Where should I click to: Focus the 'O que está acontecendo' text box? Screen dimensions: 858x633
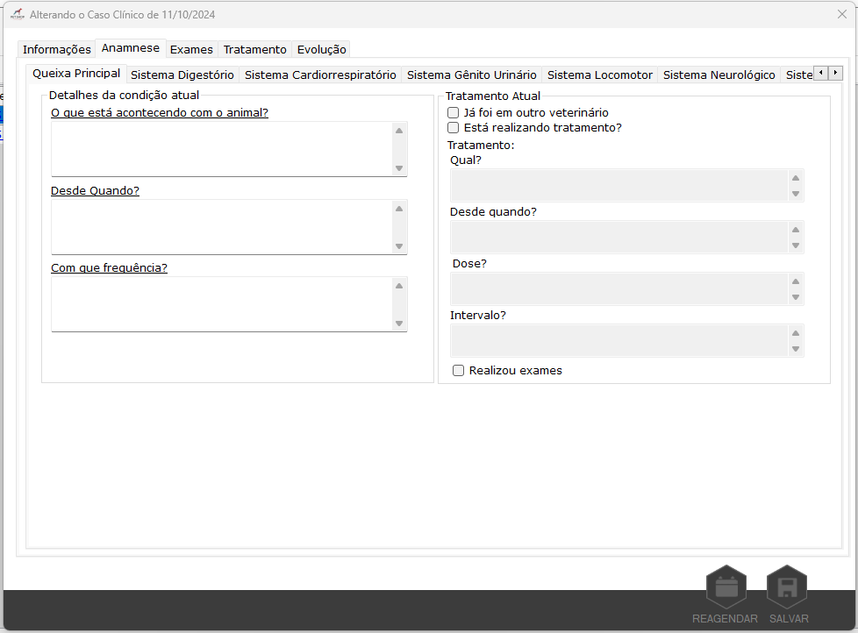(x=222, y=149)
